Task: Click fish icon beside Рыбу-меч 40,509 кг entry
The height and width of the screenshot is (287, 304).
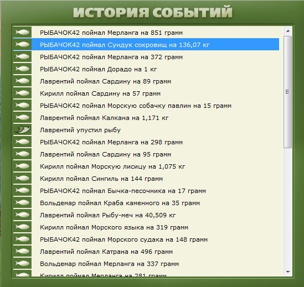Action: tap(22, 215)
